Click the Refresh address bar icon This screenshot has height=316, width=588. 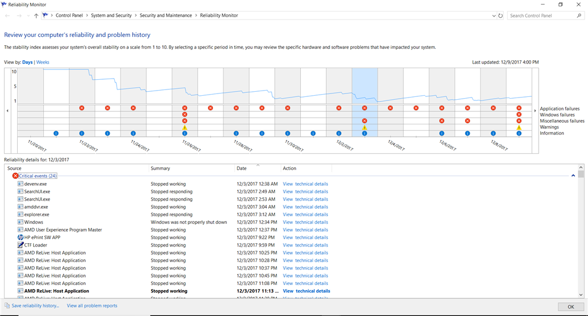coord(500,15)
